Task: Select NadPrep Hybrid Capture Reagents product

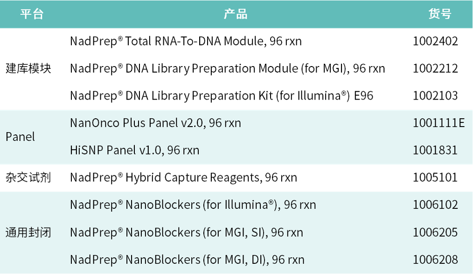Action: click(x=183, y=178)
